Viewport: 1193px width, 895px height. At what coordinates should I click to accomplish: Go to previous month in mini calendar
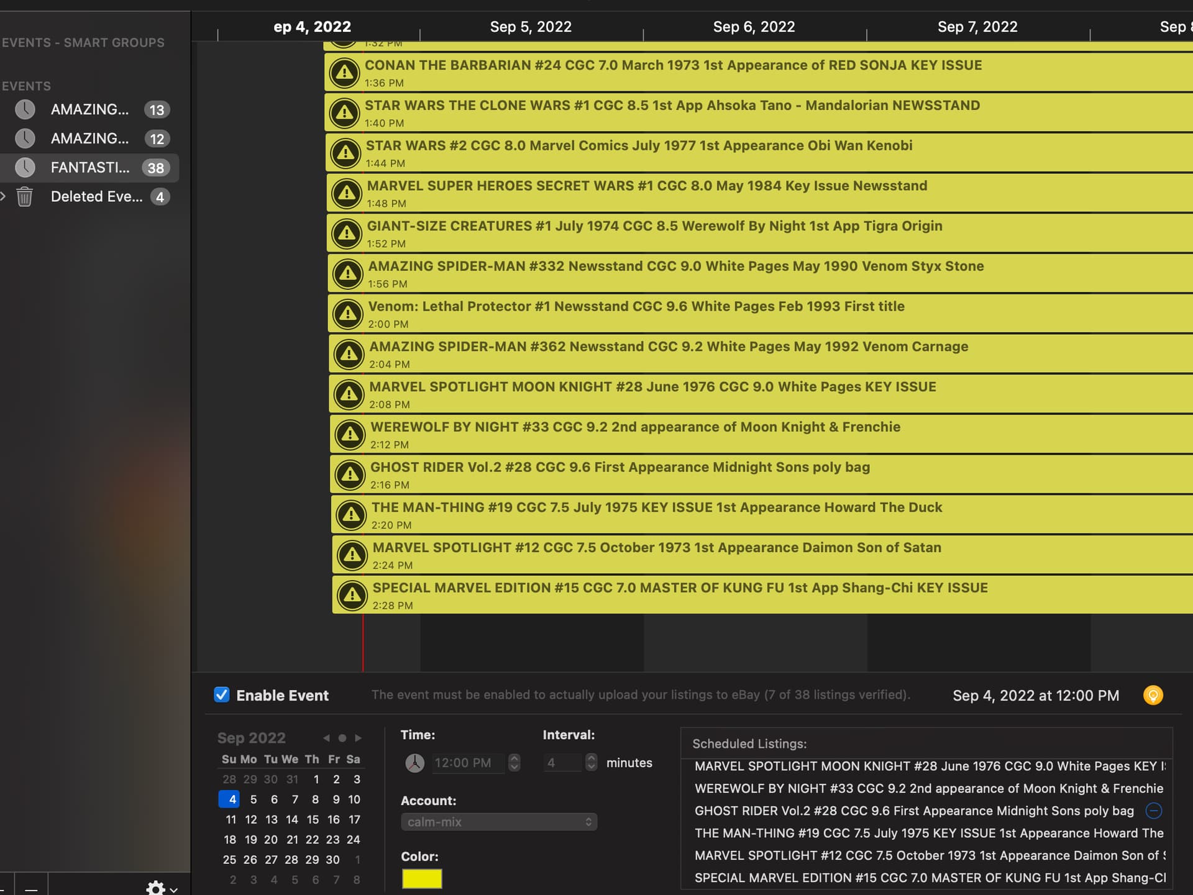click(x=326, y=738)
